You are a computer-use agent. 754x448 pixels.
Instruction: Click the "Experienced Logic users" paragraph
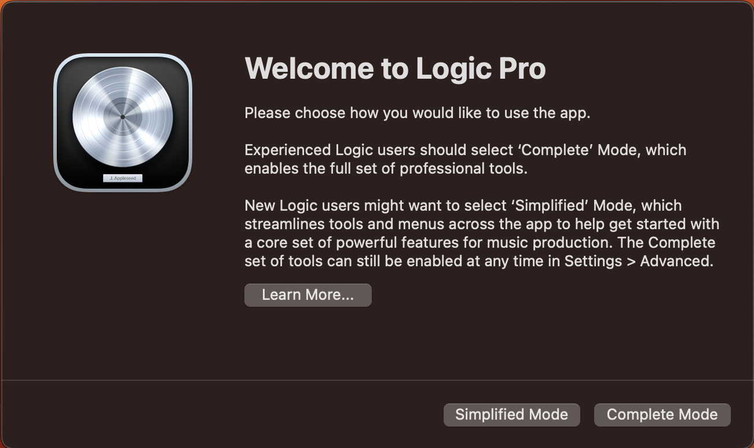[466, 159]
